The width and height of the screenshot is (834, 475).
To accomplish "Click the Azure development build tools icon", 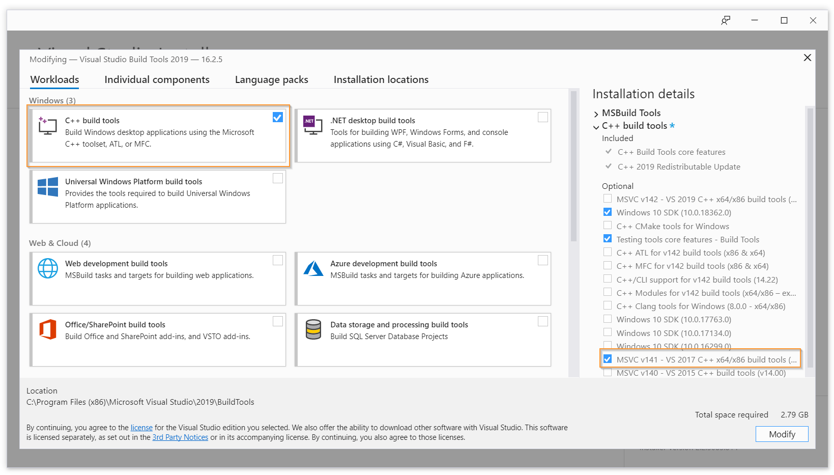I will pos(313,268).
